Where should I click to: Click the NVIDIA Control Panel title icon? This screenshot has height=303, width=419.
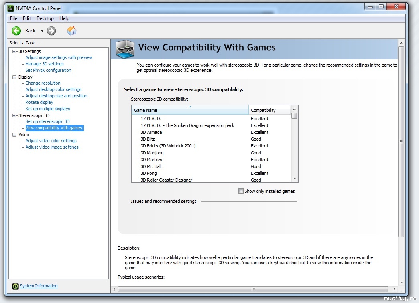point(10,8)
